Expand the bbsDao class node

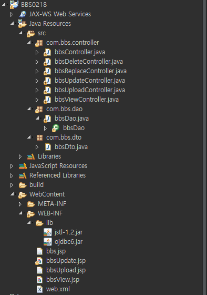tap(45, 129)
